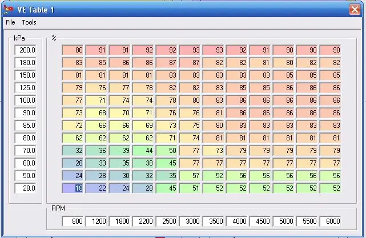Select cell 74 at 80.0 kPa, 3000 RPM
Screen dimensions: 366x238
(x=190, y=138)
